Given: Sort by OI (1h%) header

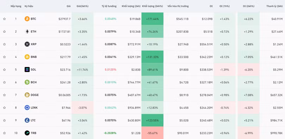Looking at the screenshot, I should pos(224,6).
